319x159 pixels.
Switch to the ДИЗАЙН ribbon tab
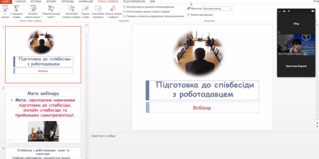click(51, 2)
